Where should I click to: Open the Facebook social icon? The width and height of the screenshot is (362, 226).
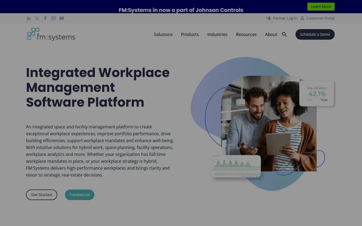[45, 18]
